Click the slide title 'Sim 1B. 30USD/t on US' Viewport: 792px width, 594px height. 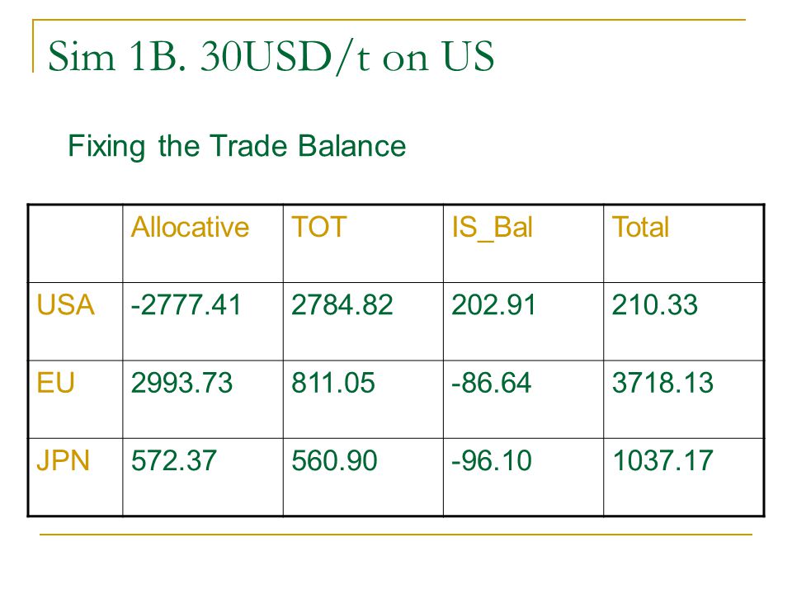pyautogui.click(x=271, y=56)
